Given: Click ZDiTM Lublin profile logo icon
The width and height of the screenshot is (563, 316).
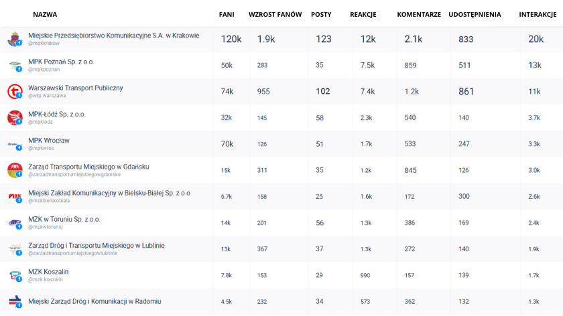Looking at the screenshot, I should [x=15, y=248].
